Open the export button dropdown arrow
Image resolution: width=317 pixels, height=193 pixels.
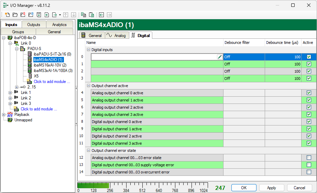60,15
